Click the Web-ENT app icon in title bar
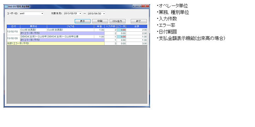Viewport: 255px width, 127px height. click(x=6, y=6)
